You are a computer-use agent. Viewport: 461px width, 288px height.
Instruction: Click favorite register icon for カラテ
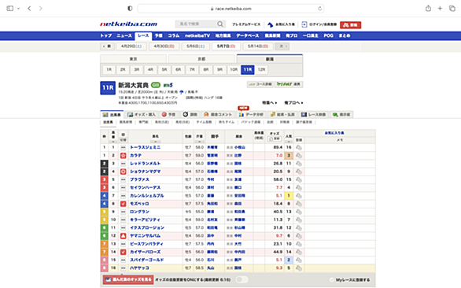[299, 156]
